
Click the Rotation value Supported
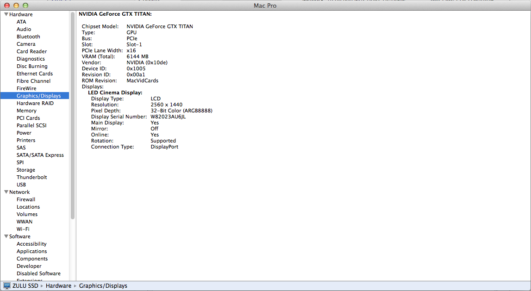click(163, 141)
